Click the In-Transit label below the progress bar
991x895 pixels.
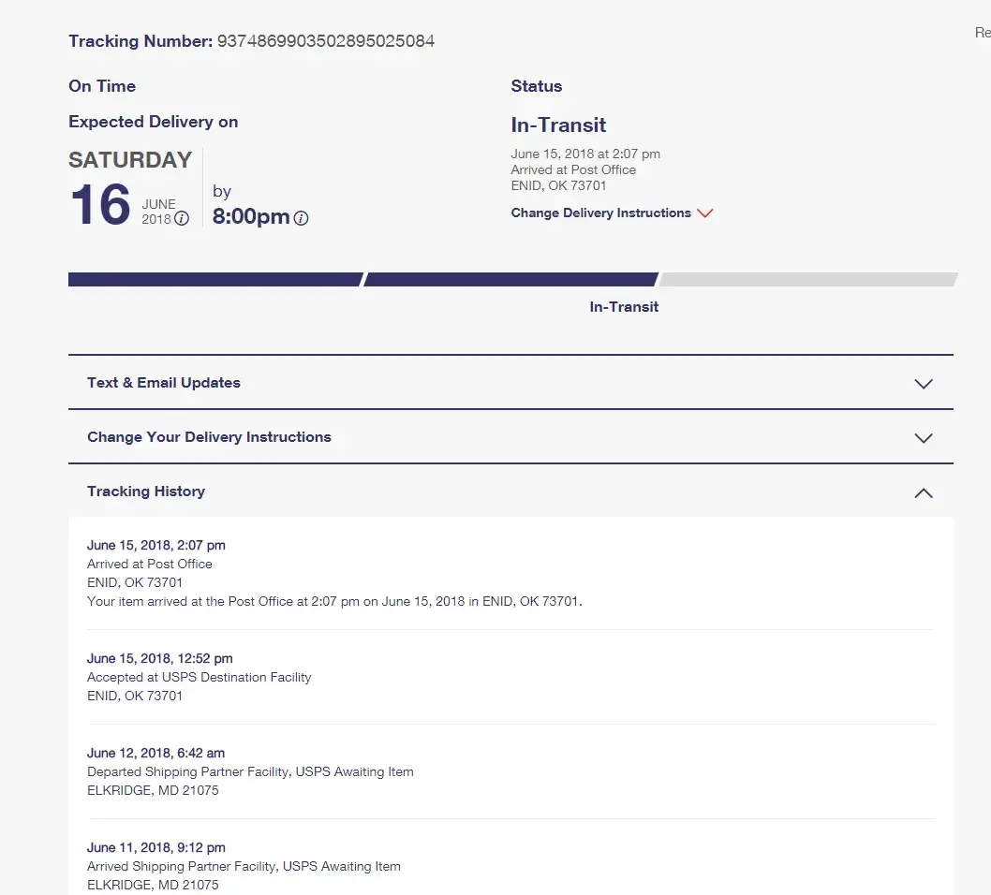[x=624, y=307]
